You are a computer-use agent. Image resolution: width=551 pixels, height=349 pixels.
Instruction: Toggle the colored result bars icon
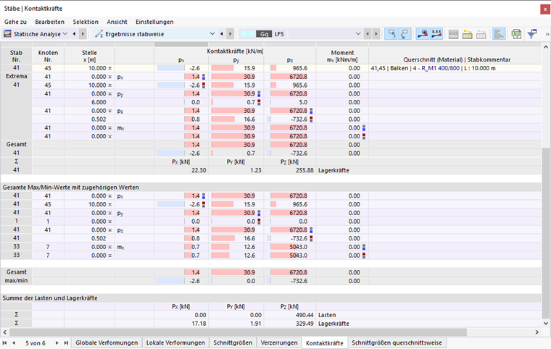click(499, 34)
